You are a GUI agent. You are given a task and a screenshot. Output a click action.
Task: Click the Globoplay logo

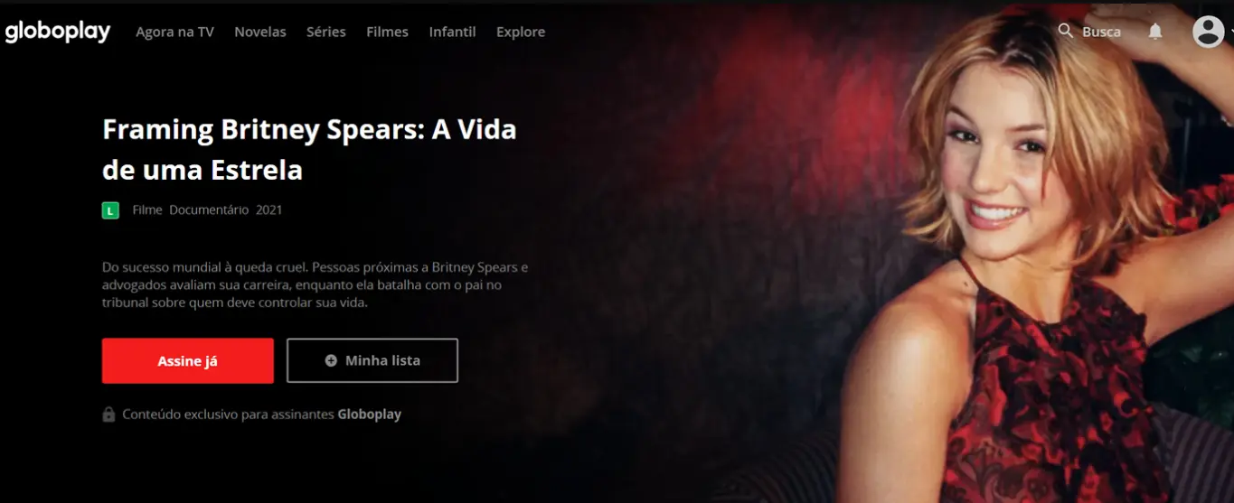point(58,32)
